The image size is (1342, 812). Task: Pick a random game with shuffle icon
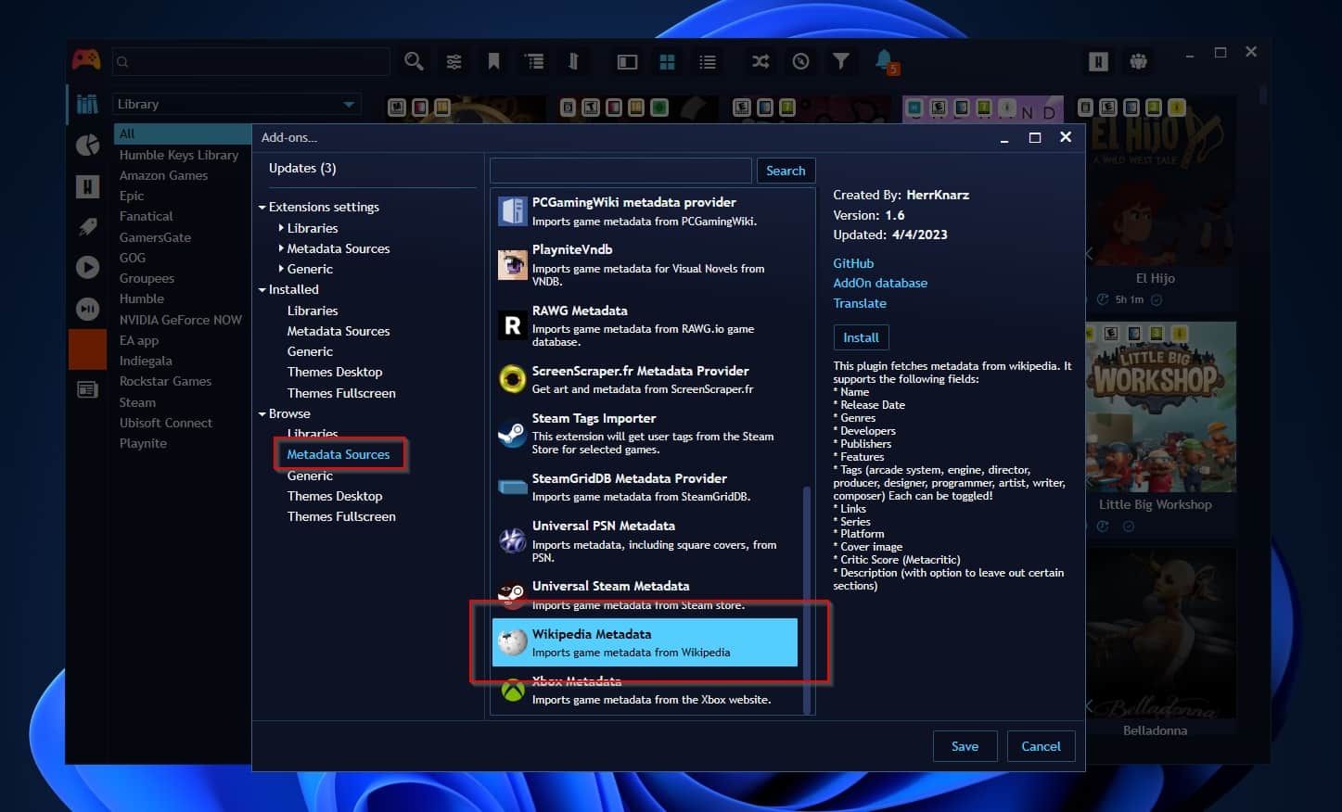760,61
